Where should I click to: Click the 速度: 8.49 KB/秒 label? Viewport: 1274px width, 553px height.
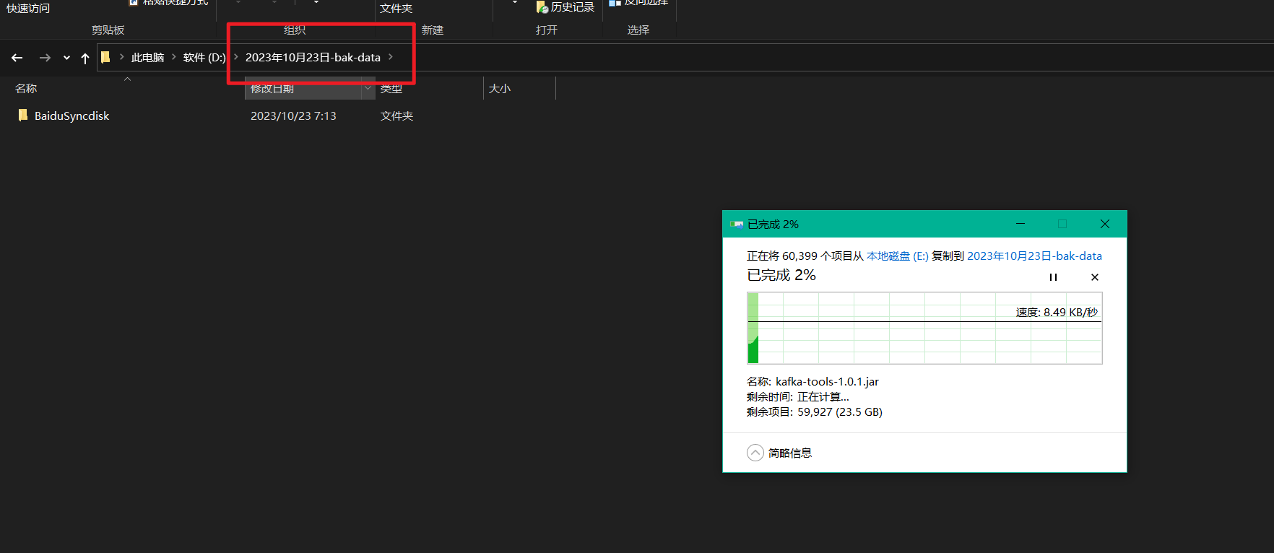click(x=1057, y=312)
